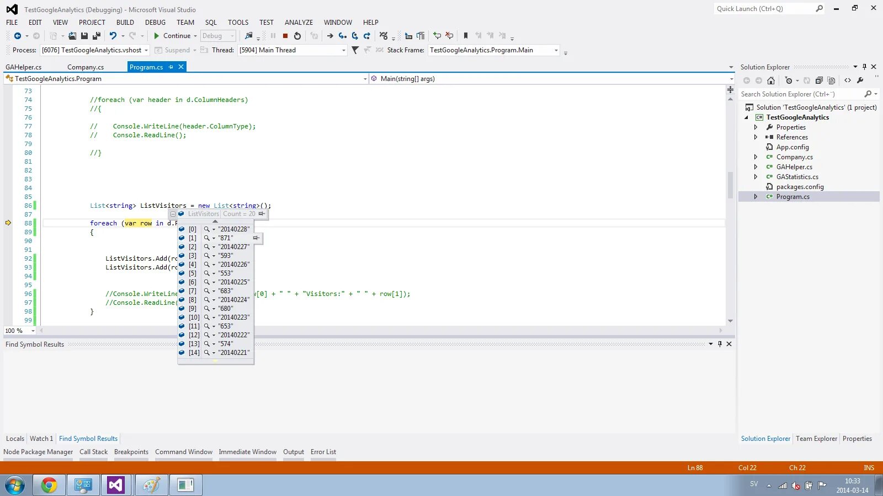This screenshot has height=496, width=883.
Task: Toggle a bookmark with the bookmark icon
Action: tap(466, 36)
